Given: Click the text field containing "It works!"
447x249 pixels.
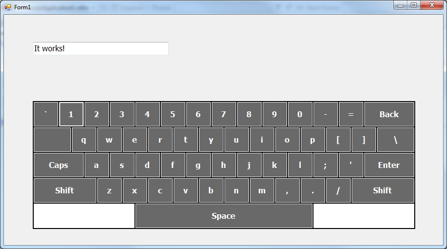Looking at the screenshot, I should click(101, 48).
